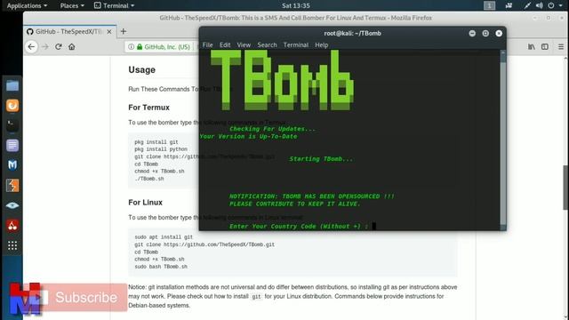Launch Burp Suite dock icon
Viewport: 569px width, 320px height.
pos(12,186)
